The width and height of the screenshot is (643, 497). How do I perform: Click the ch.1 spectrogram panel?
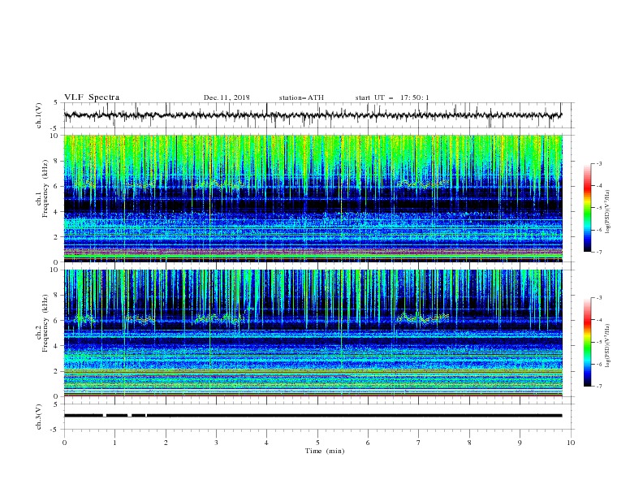[313, 198]
